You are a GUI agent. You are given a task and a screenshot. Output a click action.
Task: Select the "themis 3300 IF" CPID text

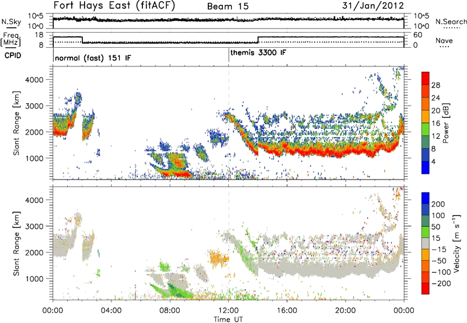click(258, 52)
